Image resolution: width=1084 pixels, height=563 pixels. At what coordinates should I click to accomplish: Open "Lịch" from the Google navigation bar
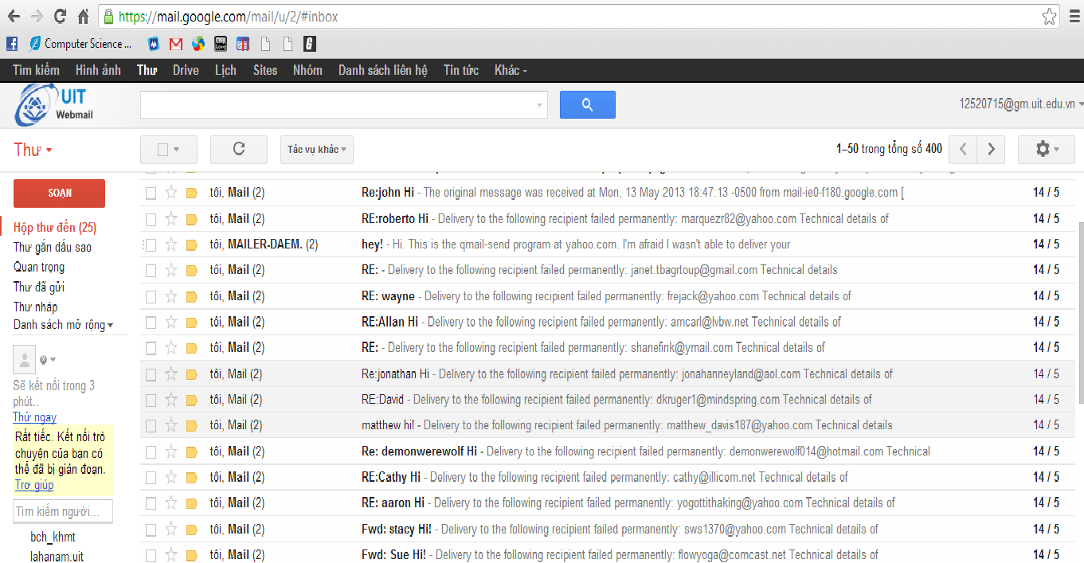click(225, 70)
